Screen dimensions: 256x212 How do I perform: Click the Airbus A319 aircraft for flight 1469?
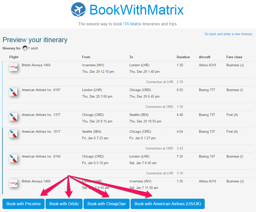[207, 65]
